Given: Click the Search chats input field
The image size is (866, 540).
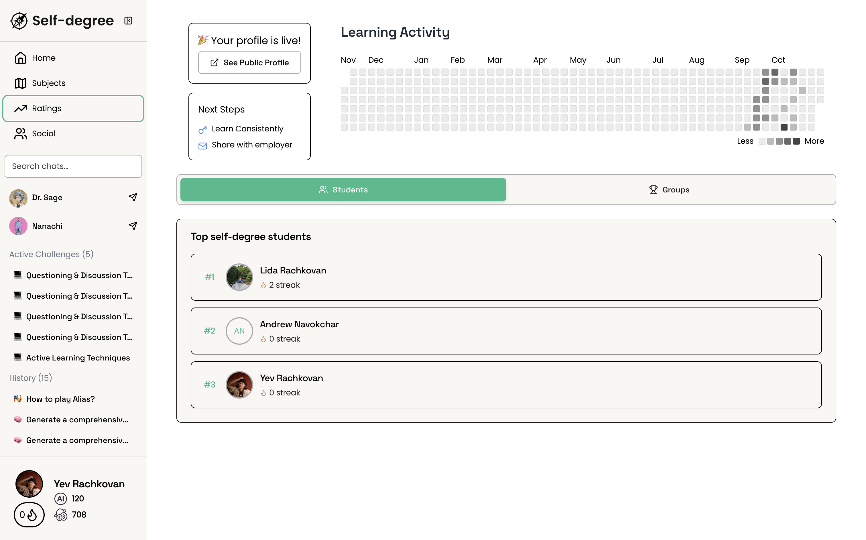Looking at the screenshot, I should tap(73, 166).
